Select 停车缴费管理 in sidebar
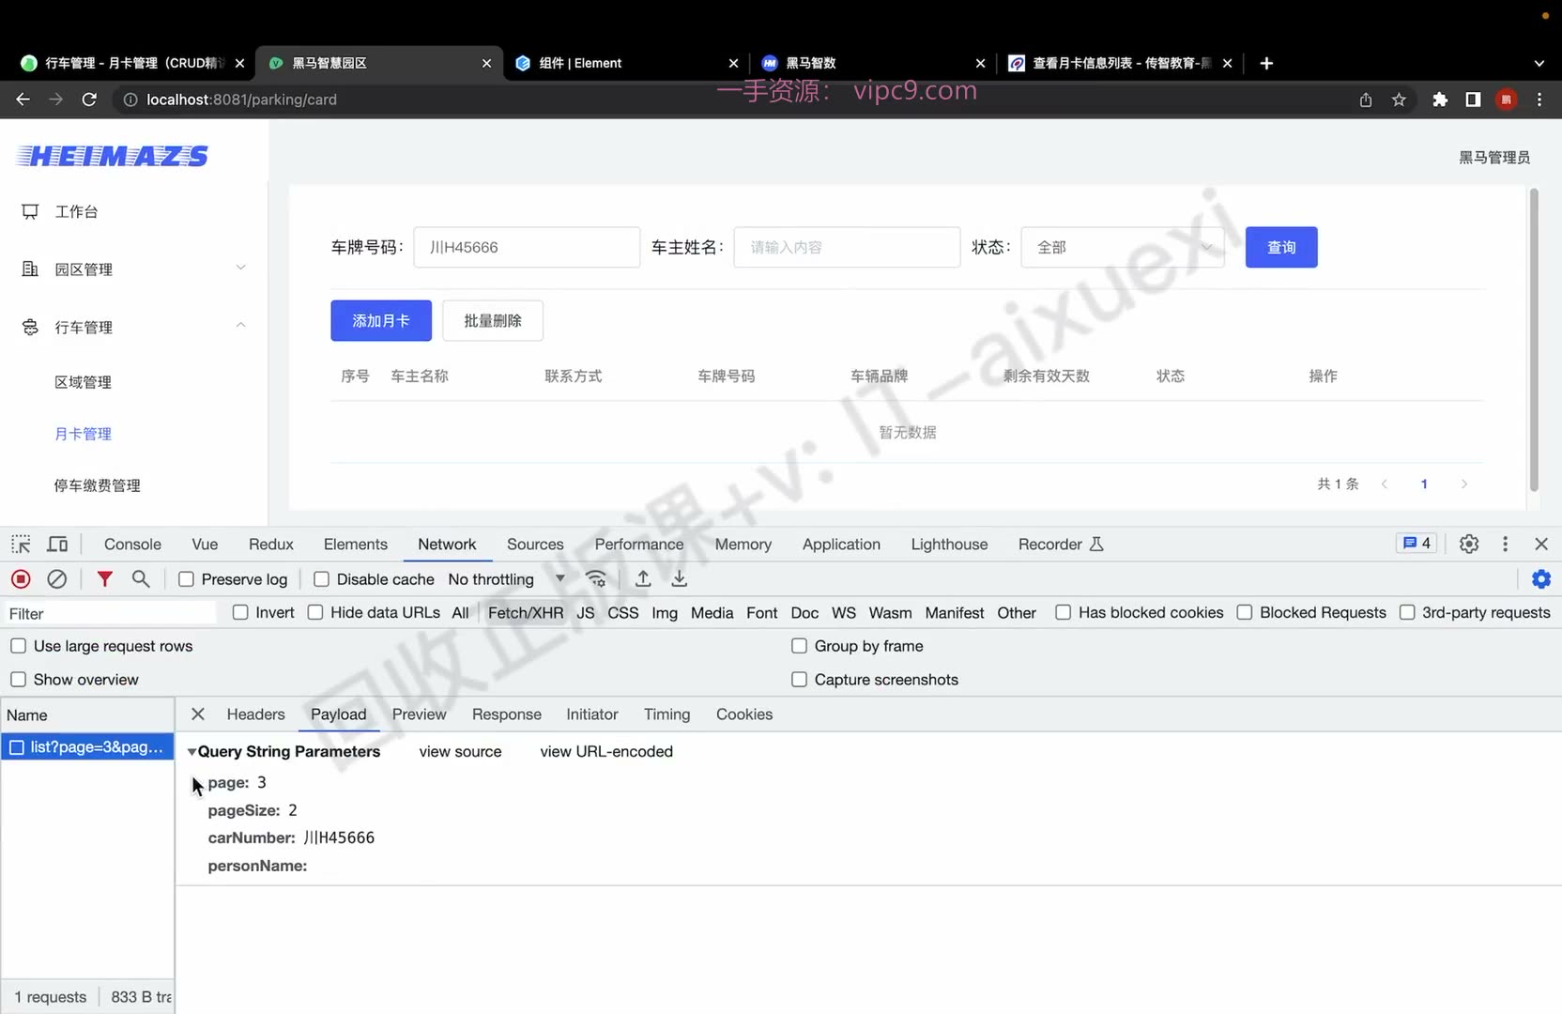1562x1014 pixels. [98, 485]
